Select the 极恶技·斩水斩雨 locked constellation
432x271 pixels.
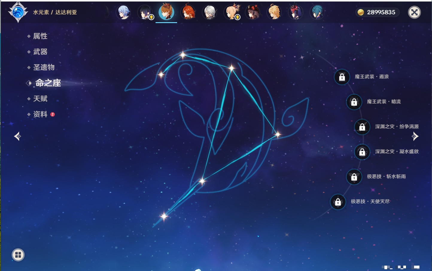(354, 177)
